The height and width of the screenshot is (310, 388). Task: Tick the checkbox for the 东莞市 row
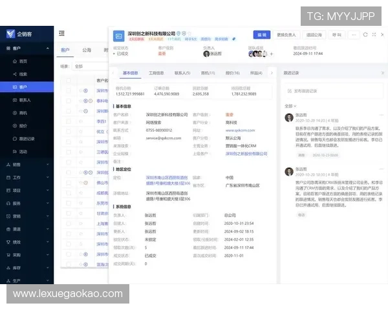[x=69, y=203]
